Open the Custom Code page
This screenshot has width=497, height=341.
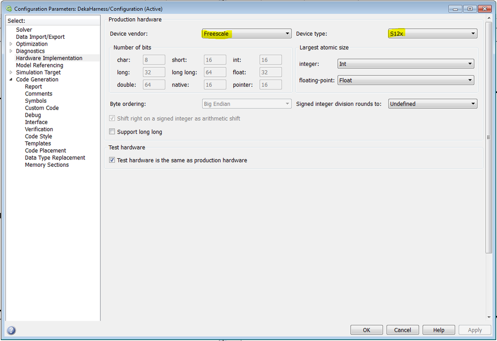(x=42, y=108)
